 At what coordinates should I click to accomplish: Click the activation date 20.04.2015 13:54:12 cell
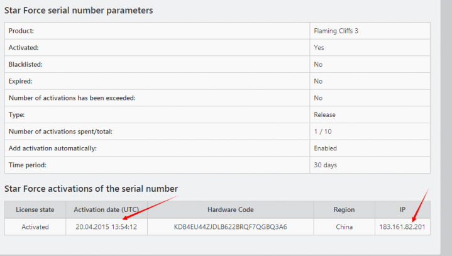tap(106, 226)
